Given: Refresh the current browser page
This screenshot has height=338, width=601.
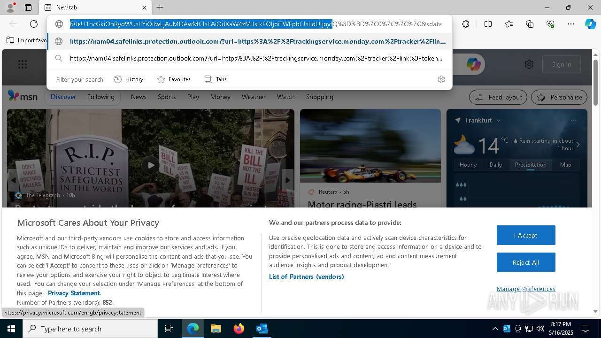Looking at the screenshot, I should 33,24.
